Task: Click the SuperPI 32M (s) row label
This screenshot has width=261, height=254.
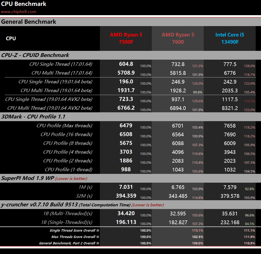Action: [x=84, y=196]
